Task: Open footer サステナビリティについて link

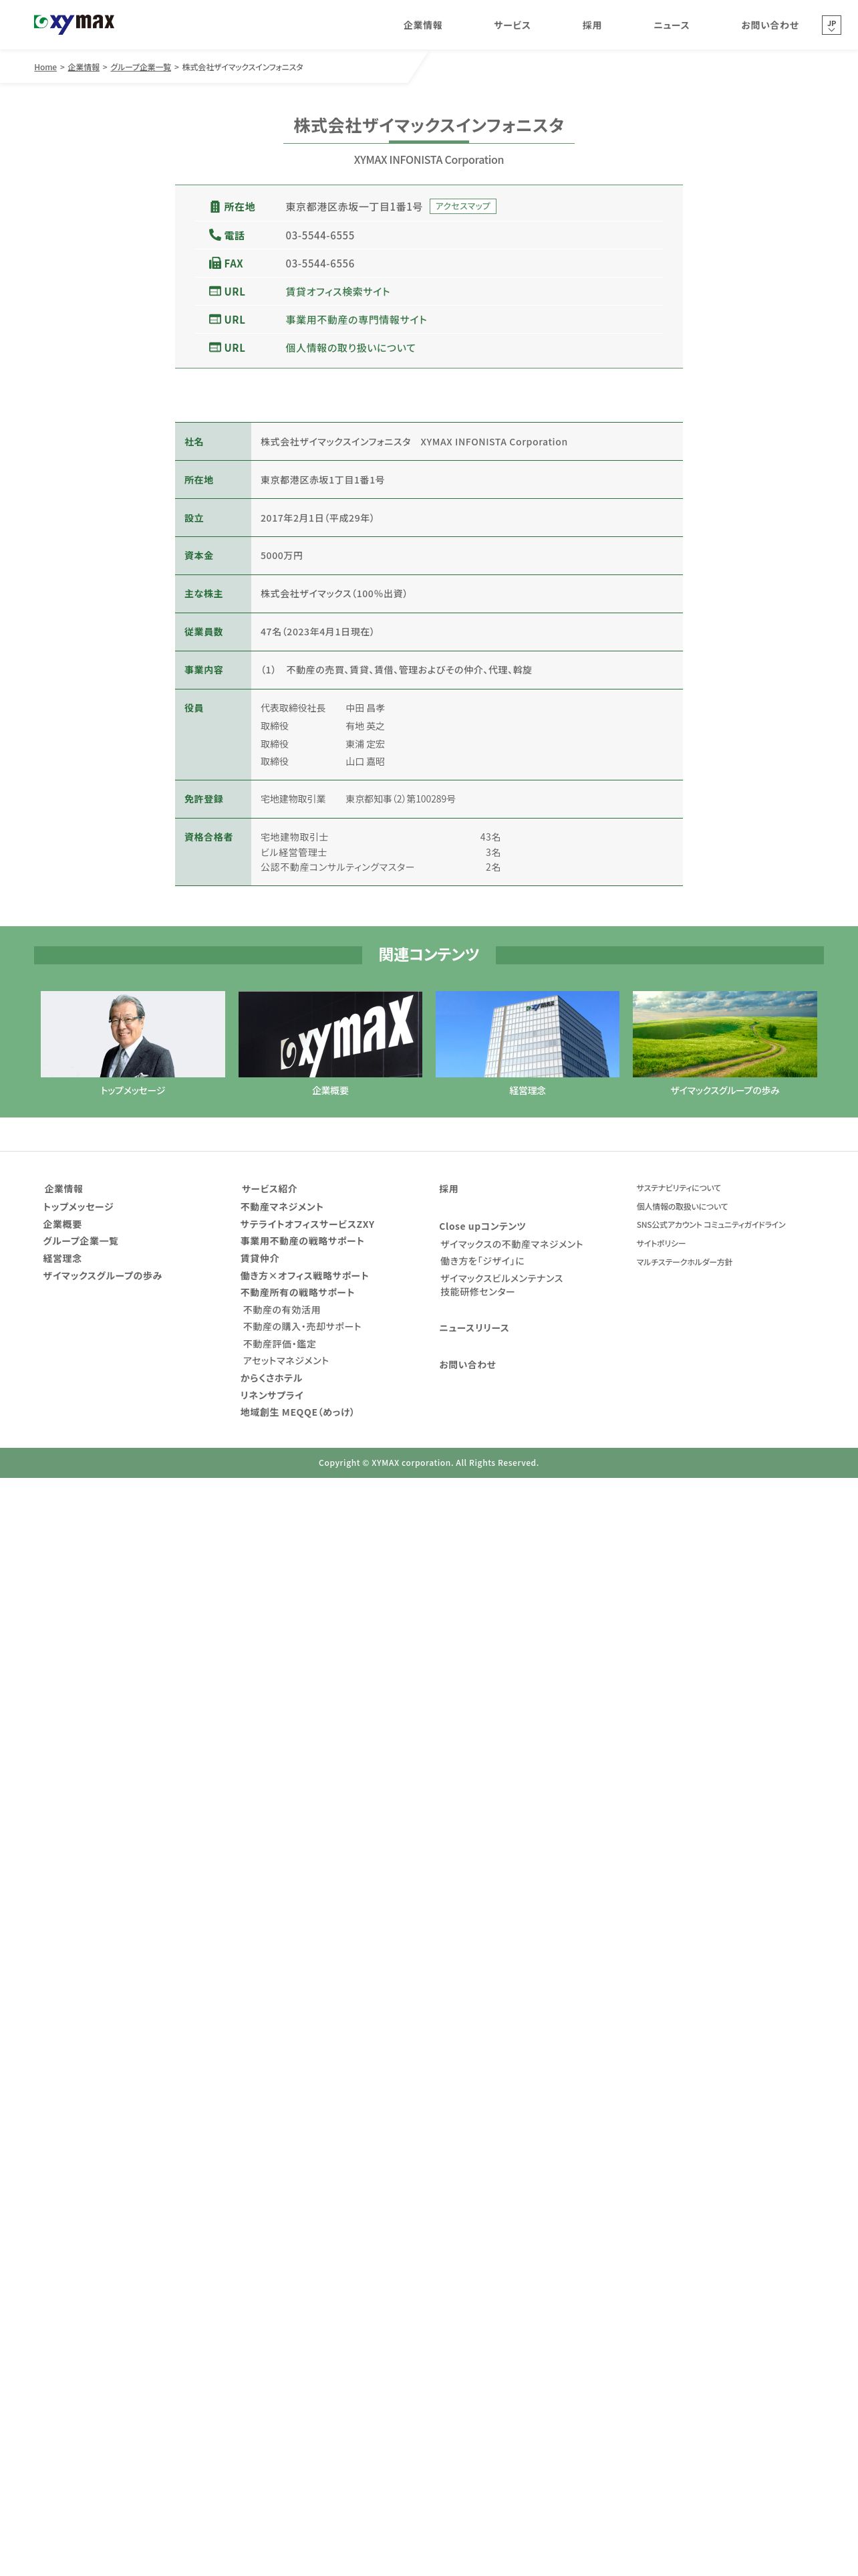Action: coord(678,1188)
